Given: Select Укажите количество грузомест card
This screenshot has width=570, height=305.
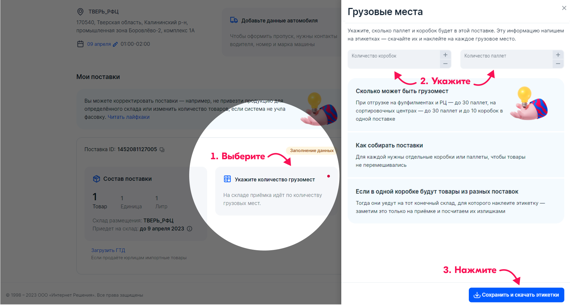Looking at the screenshot, I should tap(275, 191).
